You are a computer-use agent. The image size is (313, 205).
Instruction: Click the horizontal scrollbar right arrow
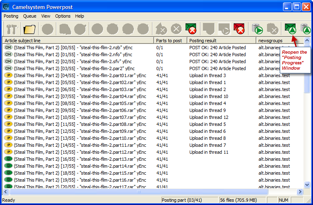point(299,191)
